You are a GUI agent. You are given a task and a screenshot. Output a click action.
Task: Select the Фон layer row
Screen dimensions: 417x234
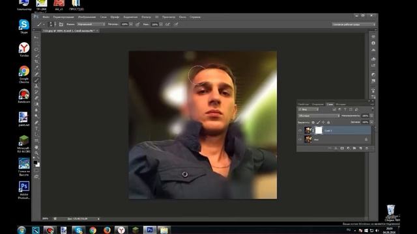(334, 139)
